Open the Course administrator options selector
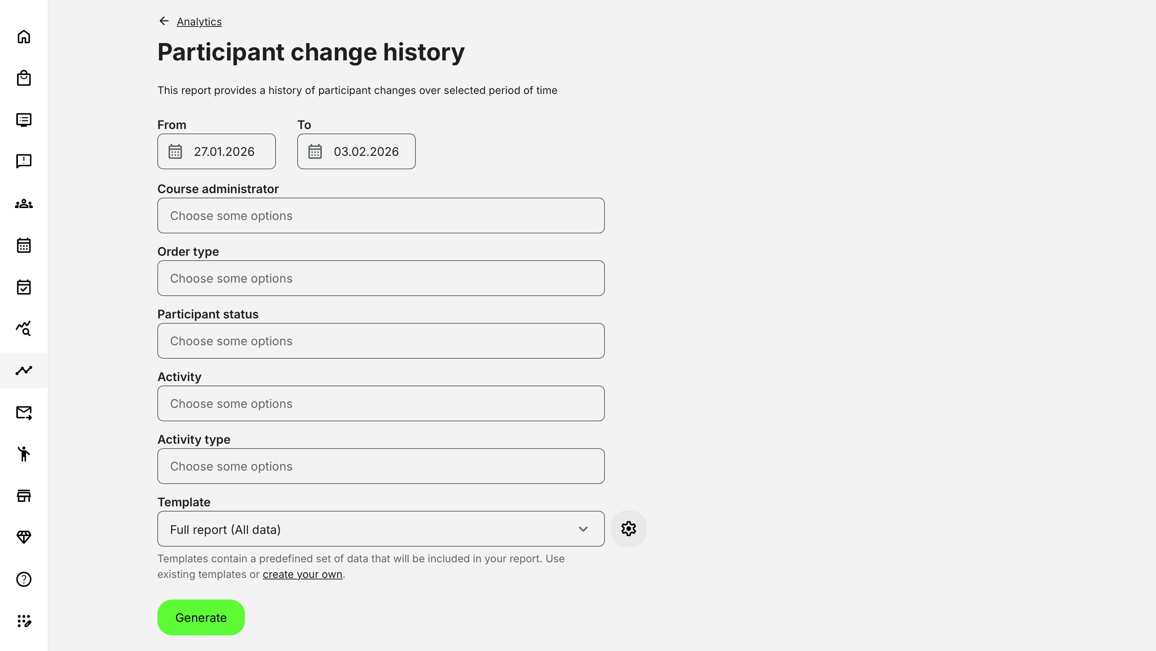The height and width of the screenshot is (651, 1156). click(380, 216)
